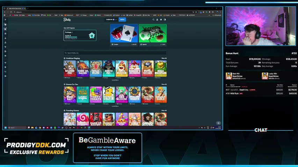The width and height of the screenshot is (298, 167).
Task: Open the Sugar Rush trending game
Action: point(122,119)
